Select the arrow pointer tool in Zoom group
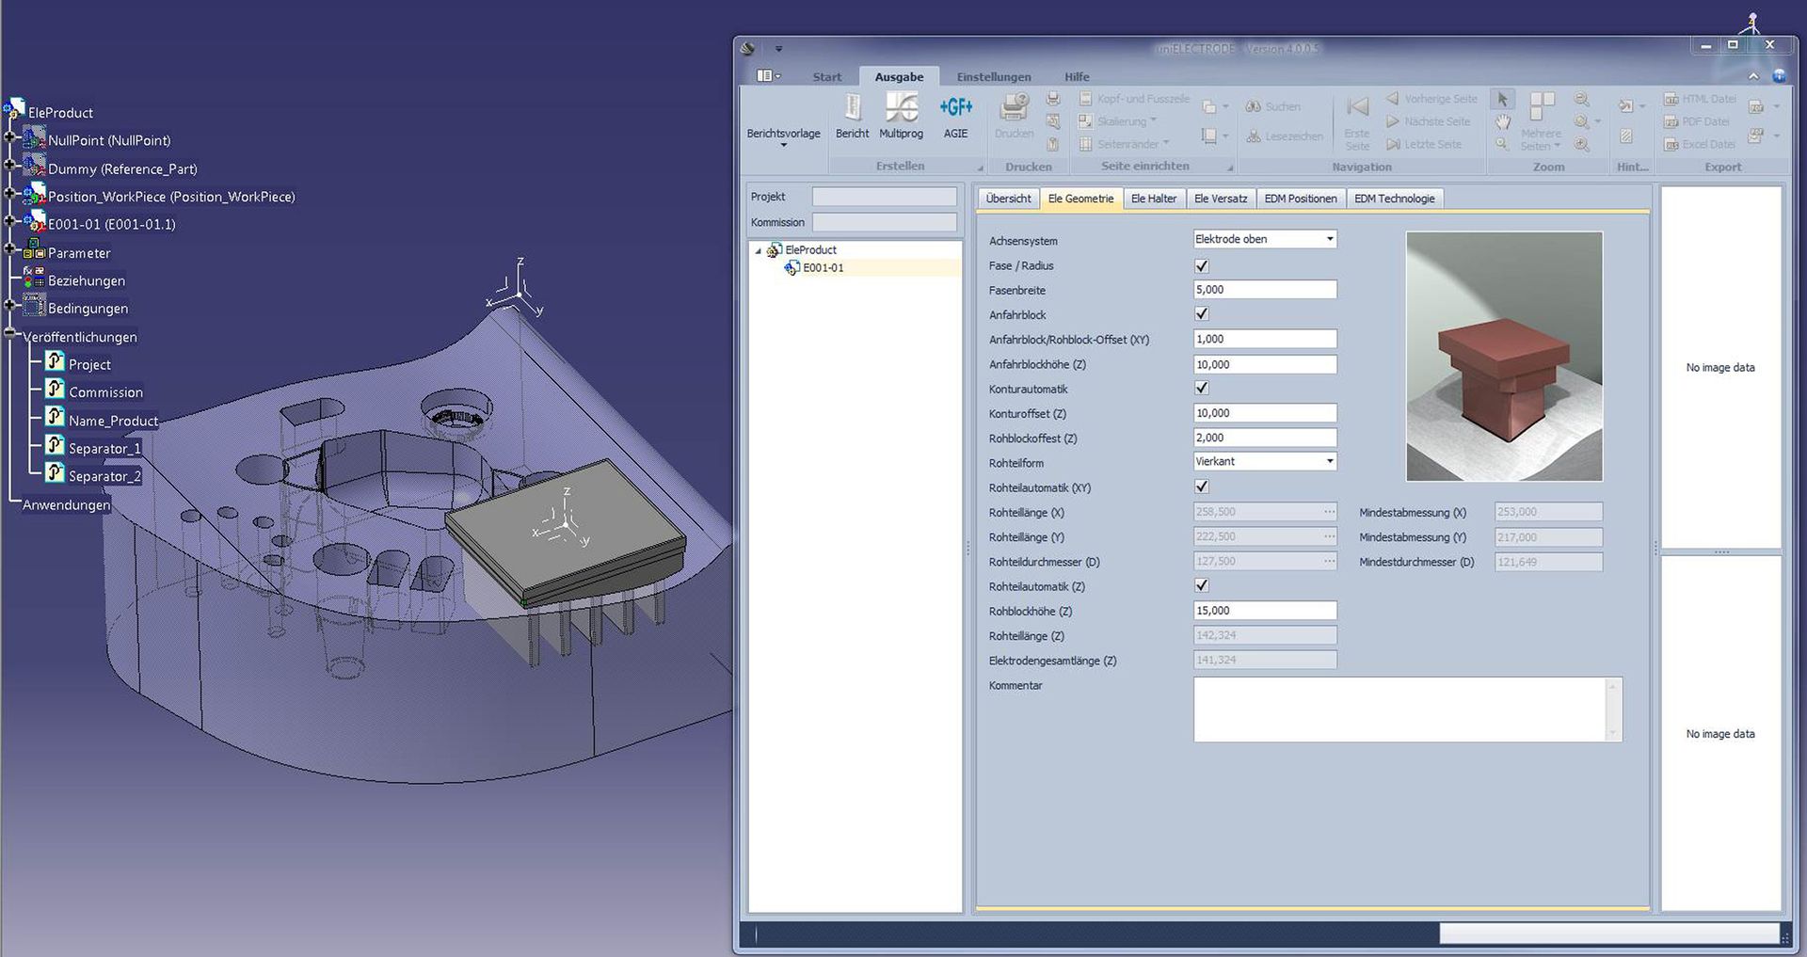This screenshot has height=957, width=1807. tap(1502, 99)
